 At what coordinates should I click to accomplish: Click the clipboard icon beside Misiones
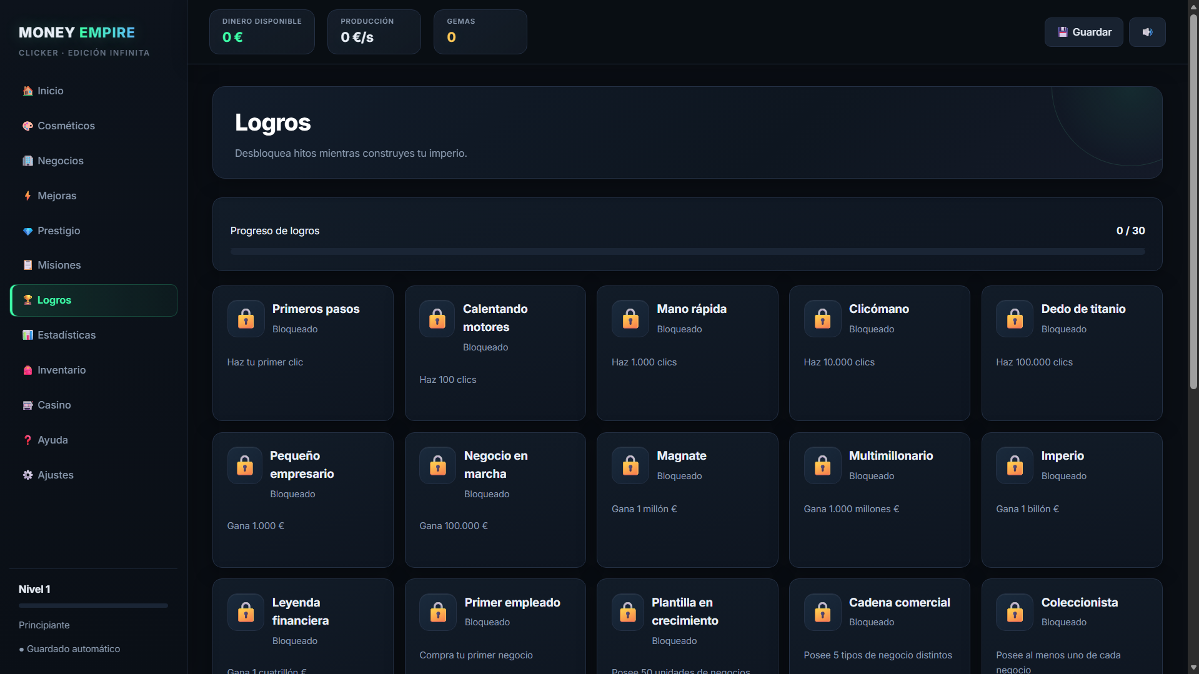[x=27, y=265]
